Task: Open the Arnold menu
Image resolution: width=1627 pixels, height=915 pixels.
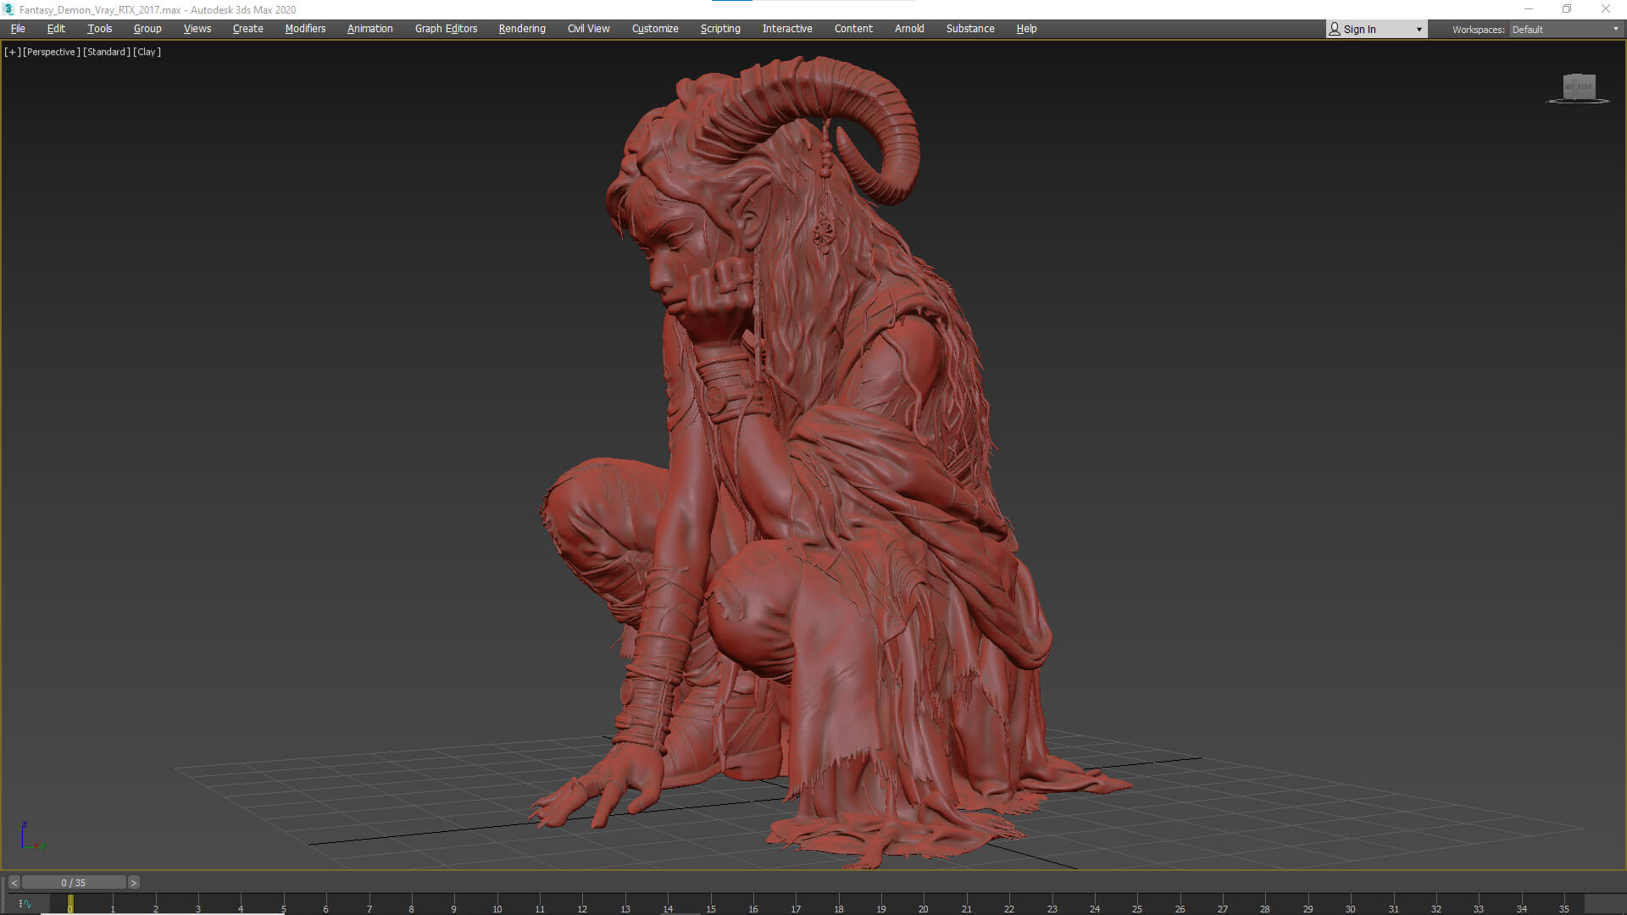Action: pos(909,29)
